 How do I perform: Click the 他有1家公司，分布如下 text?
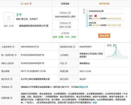(27, 19)
